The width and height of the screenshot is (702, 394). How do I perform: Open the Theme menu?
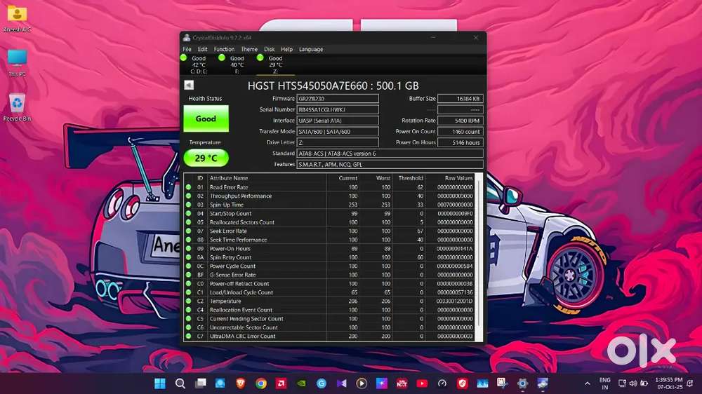pos(249,49)
